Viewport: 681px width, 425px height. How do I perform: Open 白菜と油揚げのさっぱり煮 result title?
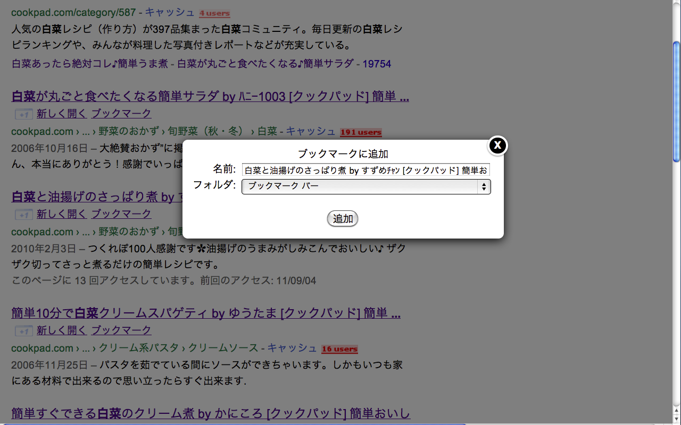[96, 197]
